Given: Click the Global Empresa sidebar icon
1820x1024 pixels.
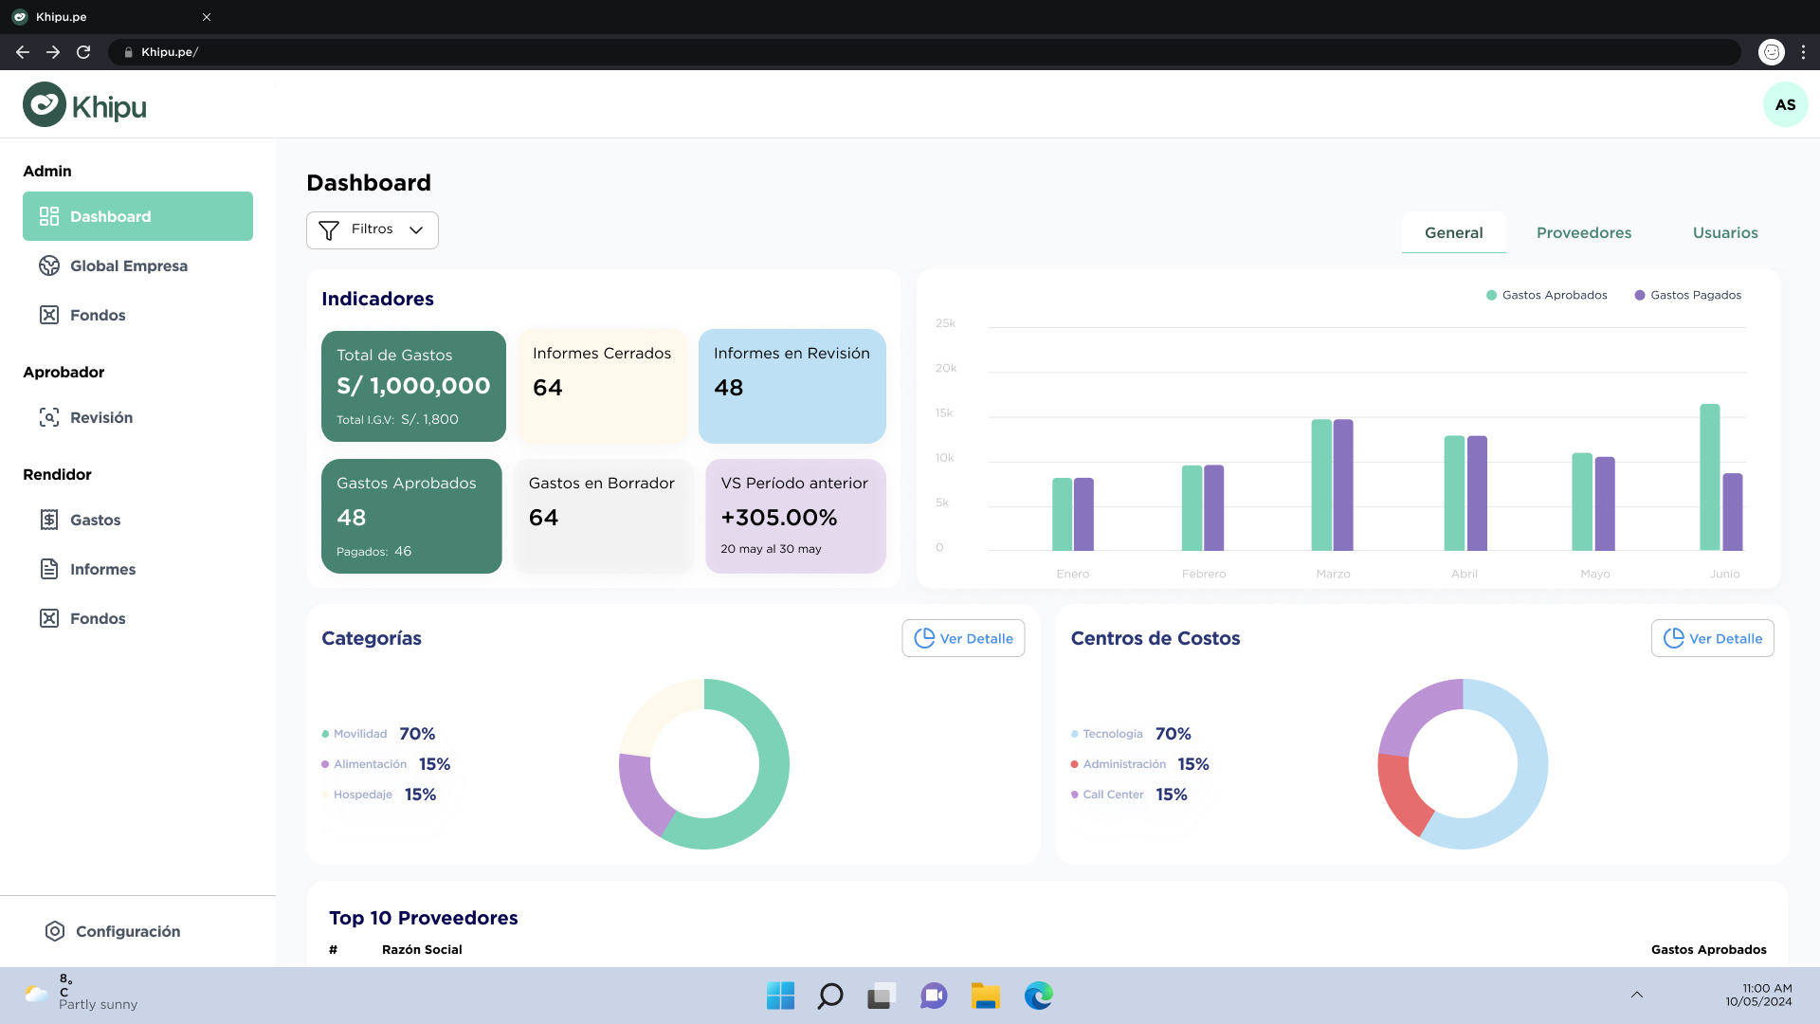Looking at the screenshot, I should [49, 265].
